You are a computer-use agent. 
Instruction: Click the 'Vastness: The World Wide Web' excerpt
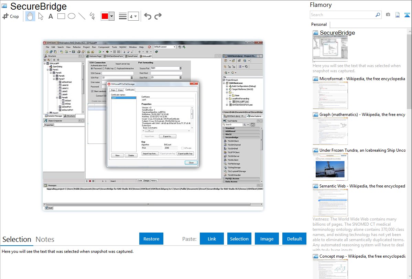coord(358,234)
